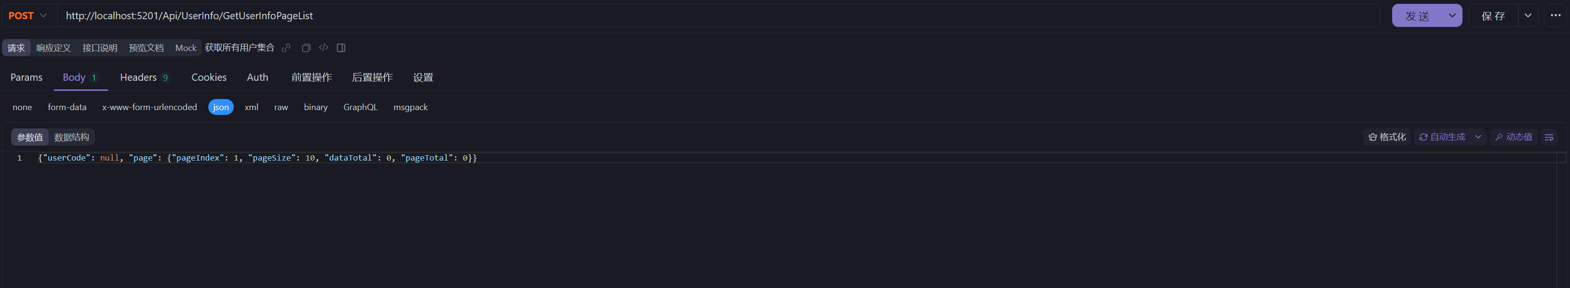This screenshot has height=288, width=1570.
Task: Click the word wrap icon in editor toolbar
Action: coord(1549,138)
